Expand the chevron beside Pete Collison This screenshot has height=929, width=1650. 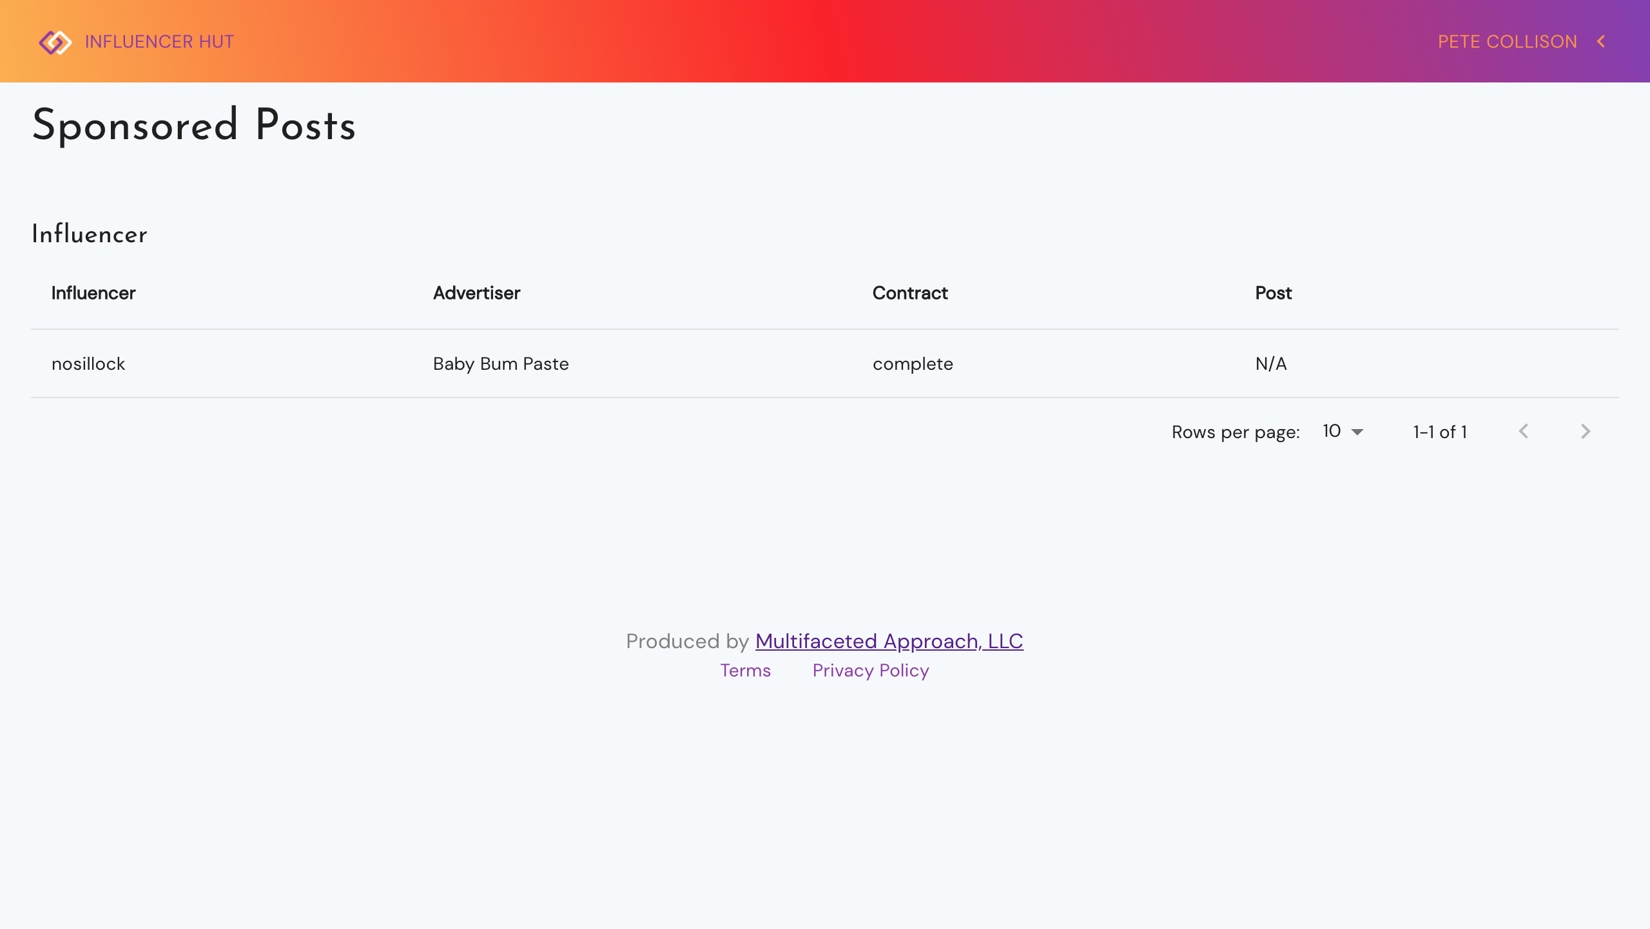pos(1601,42)
